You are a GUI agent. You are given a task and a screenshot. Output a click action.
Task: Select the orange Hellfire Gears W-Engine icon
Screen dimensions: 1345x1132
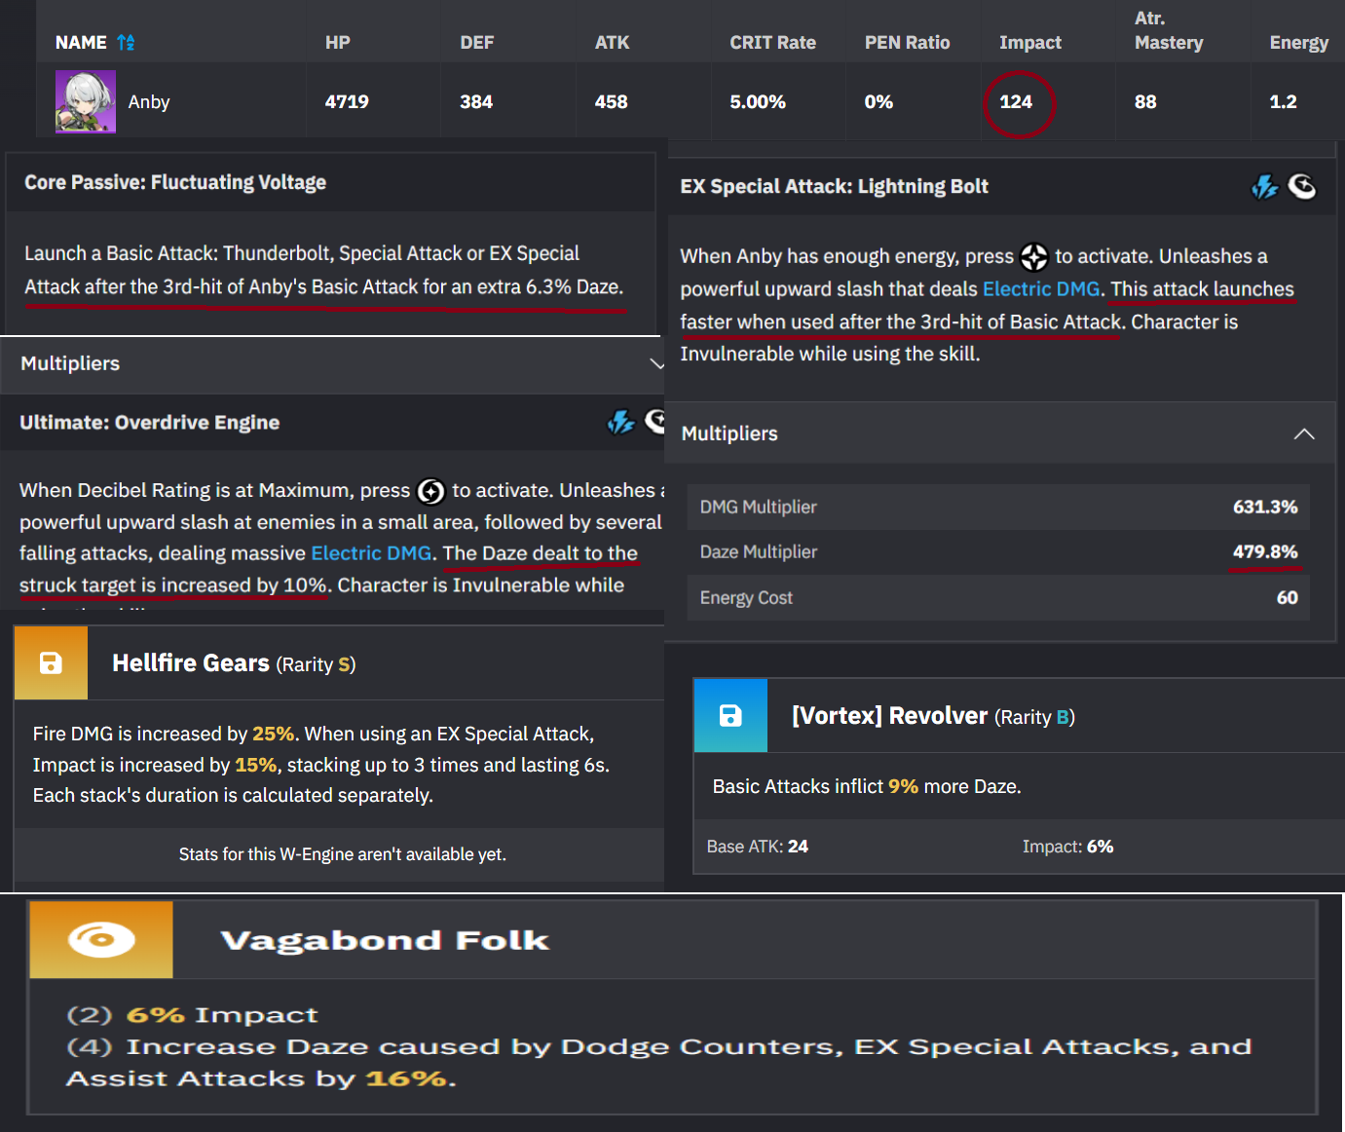coord(50,662)
